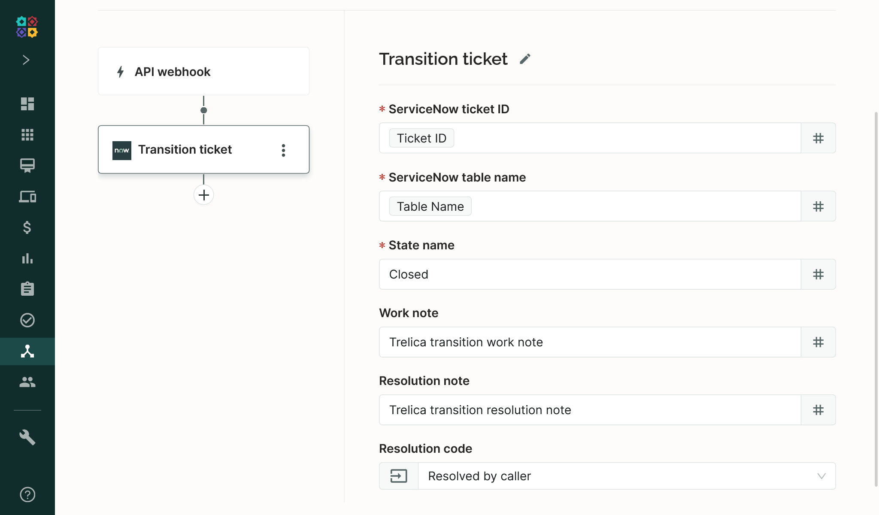Open the Resolution code dropdown
879x515 pixels.
click(627, 476)
